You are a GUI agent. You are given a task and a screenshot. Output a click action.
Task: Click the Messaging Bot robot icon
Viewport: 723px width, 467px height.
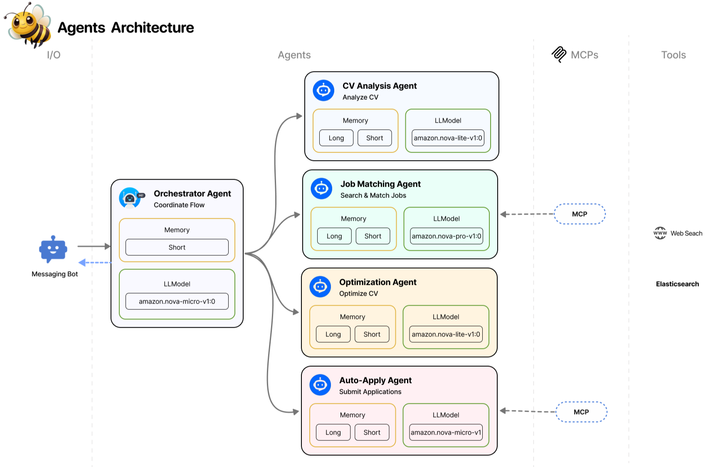(53, 249)
